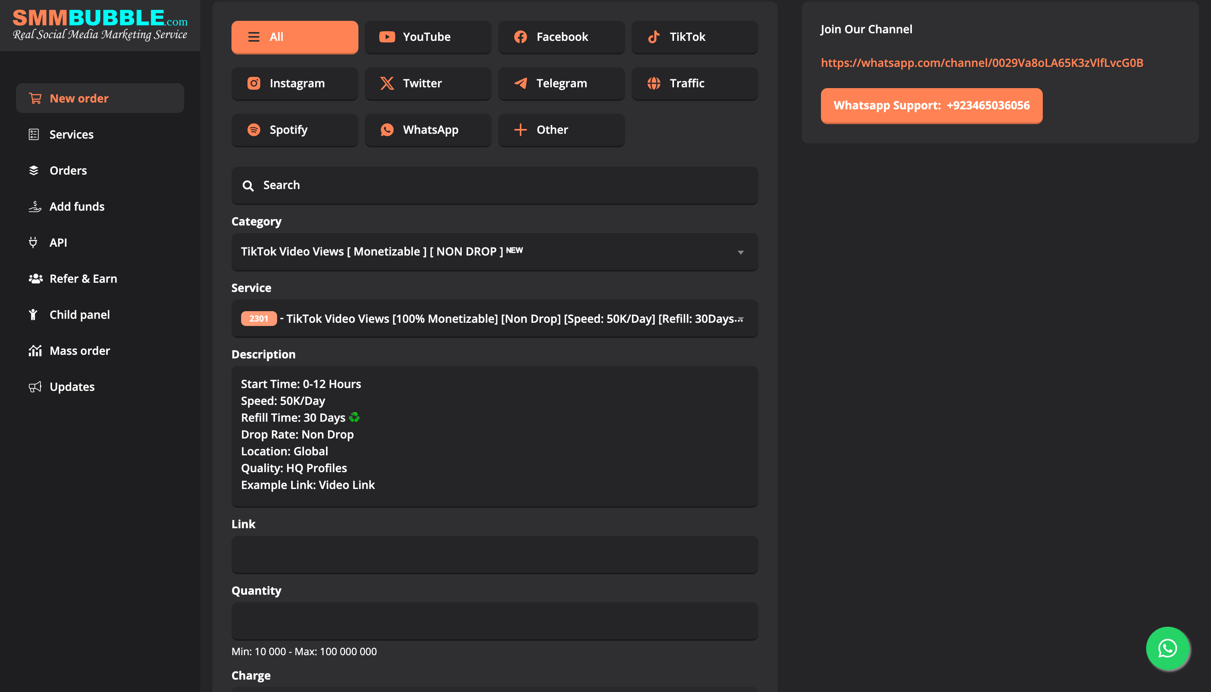Open Add funds via its hand-coin icon
The width and height of the screenshot is (1211, 692).
tap(35, 206)
